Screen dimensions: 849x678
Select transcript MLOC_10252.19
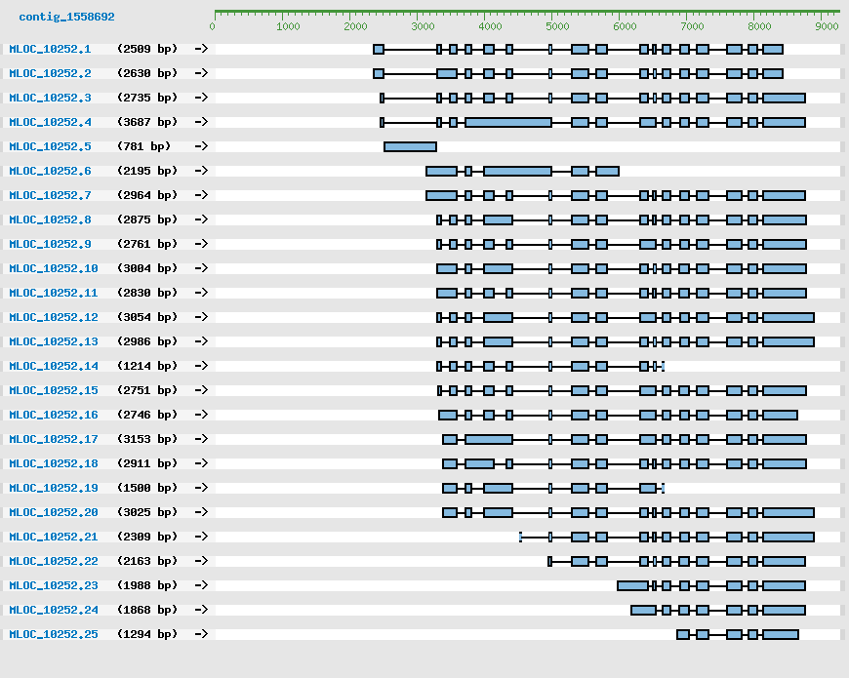point(53,488)
